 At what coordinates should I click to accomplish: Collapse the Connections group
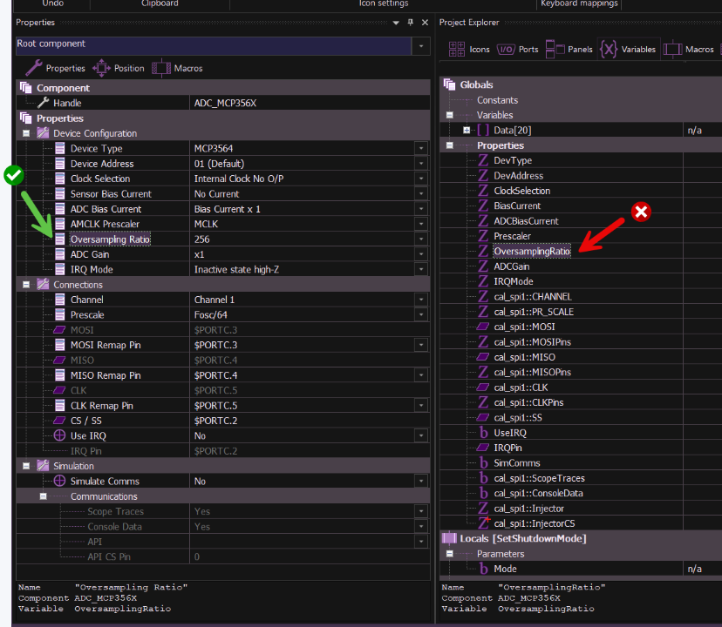pos(26,285)
